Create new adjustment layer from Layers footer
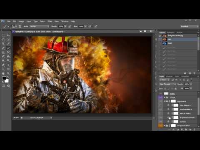The height and width of the screenshot is (150, 200). pyautogui.click(x=182, y=130)
